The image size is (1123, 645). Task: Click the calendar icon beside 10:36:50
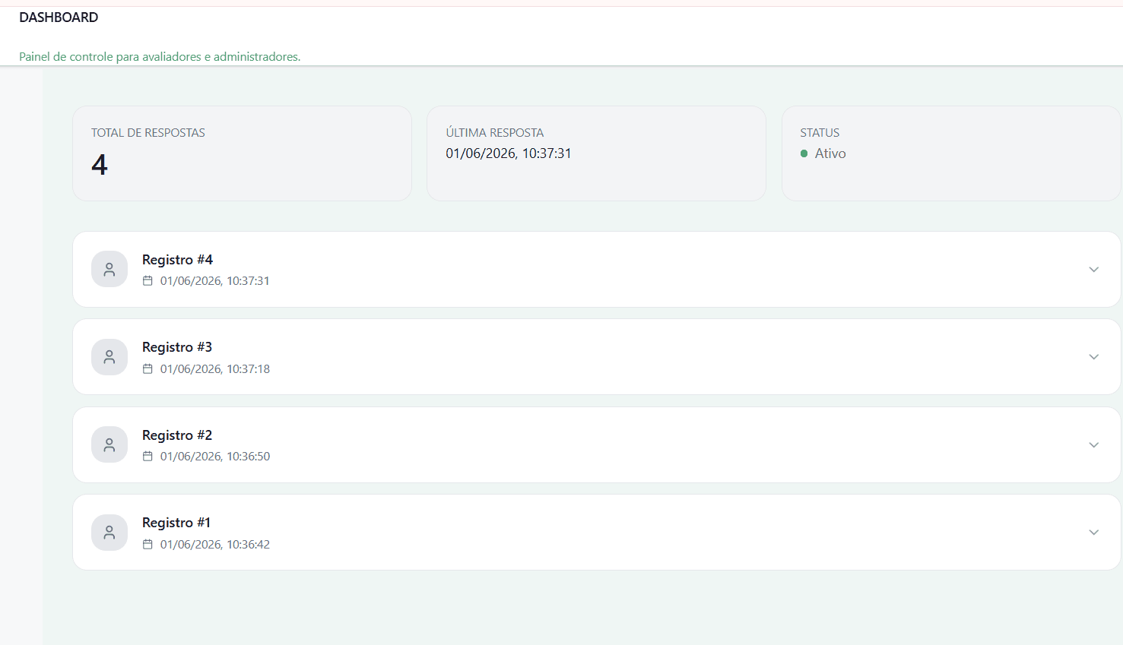pos(148,456)
